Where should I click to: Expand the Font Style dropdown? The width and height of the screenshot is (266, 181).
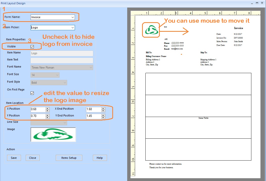pyautogui.click(x=65, y=83)
